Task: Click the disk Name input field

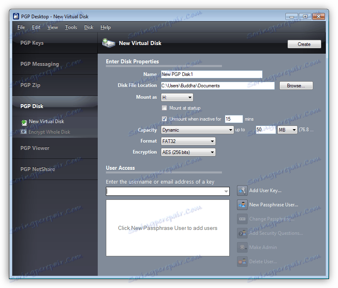Action: 212,74
